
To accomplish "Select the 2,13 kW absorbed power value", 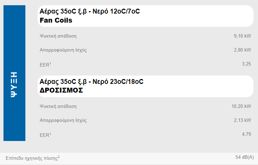I will pyautogui.click(x=242, y=120).
